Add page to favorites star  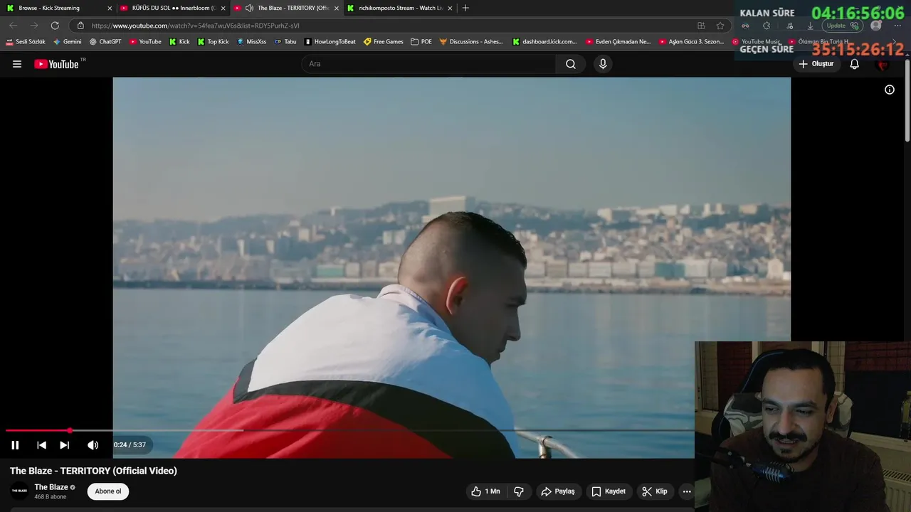click(x=720, y=26)
